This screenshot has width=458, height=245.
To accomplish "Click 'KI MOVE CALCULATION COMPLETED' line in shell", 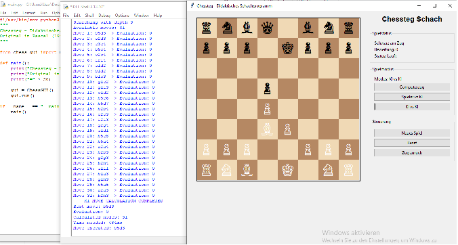I will click(123, 201).
